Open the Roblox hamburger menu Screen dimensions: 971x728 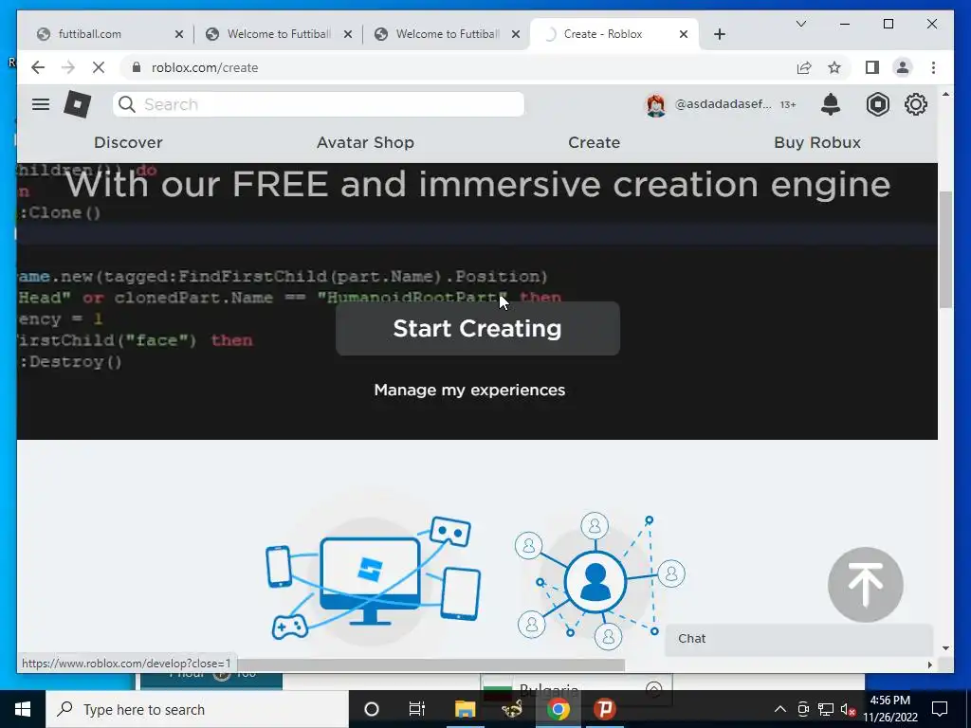tap(41, 104)
